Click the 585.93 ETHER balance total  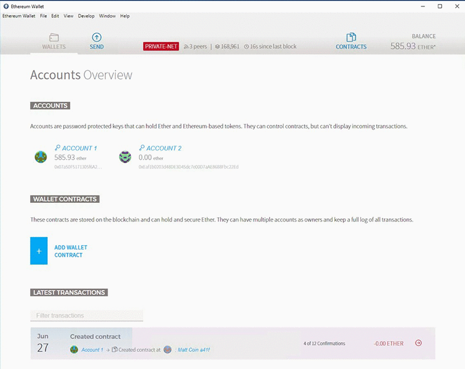[413, 46]
